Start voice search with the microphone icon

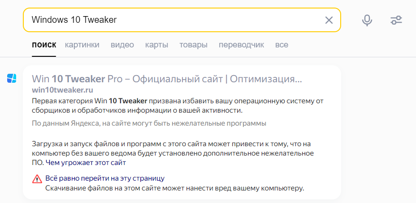(367, 20)
